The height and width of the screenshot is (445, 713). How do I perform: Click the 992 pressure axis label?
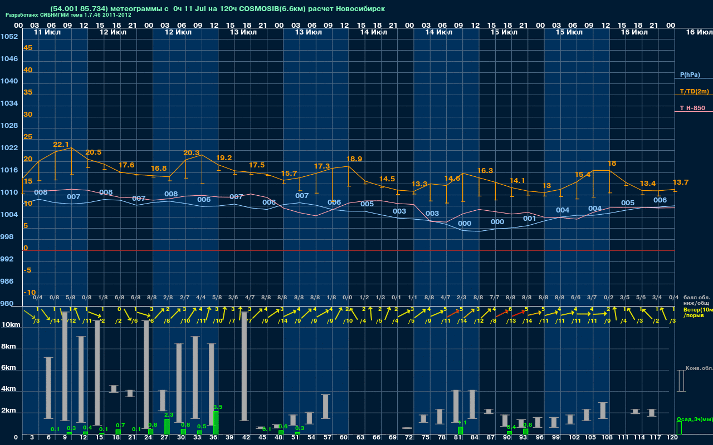coord(7,259)
